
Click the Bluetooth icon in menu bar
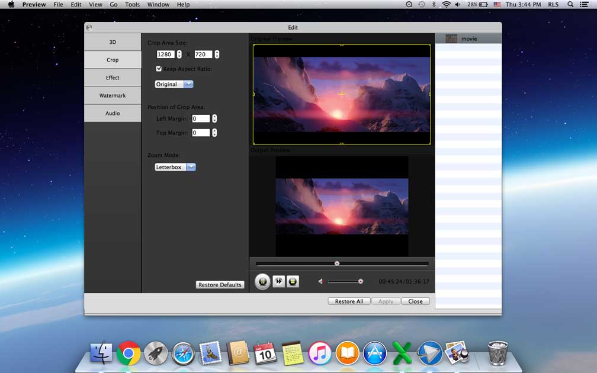pyautogui.click(x=434, y=5)
